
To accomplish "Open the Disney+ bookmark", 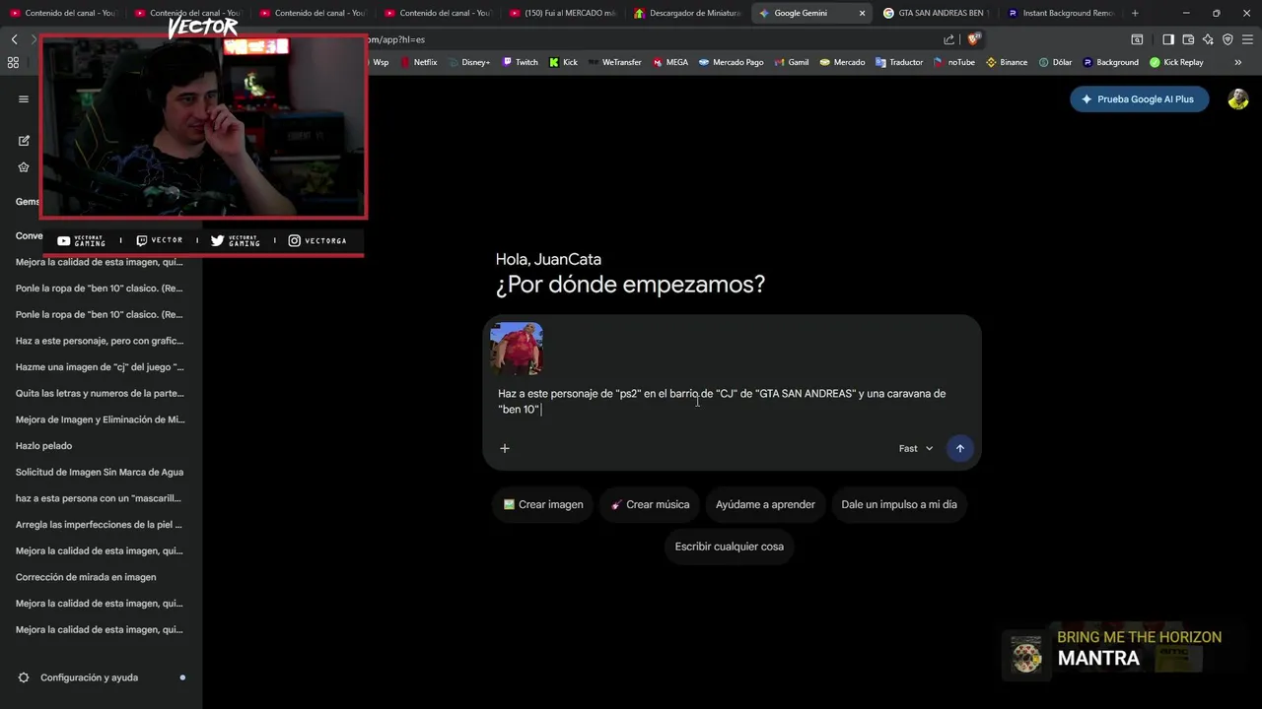I will pos(469,62).
